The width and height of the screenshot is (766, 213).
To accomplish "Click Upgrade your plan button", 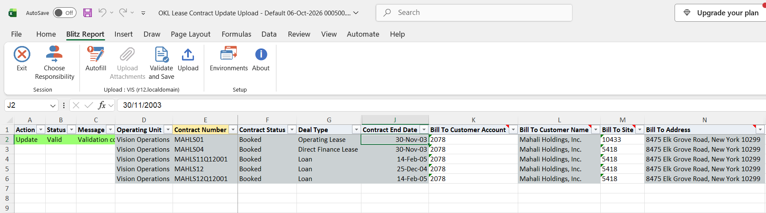I will pos(720,13).
